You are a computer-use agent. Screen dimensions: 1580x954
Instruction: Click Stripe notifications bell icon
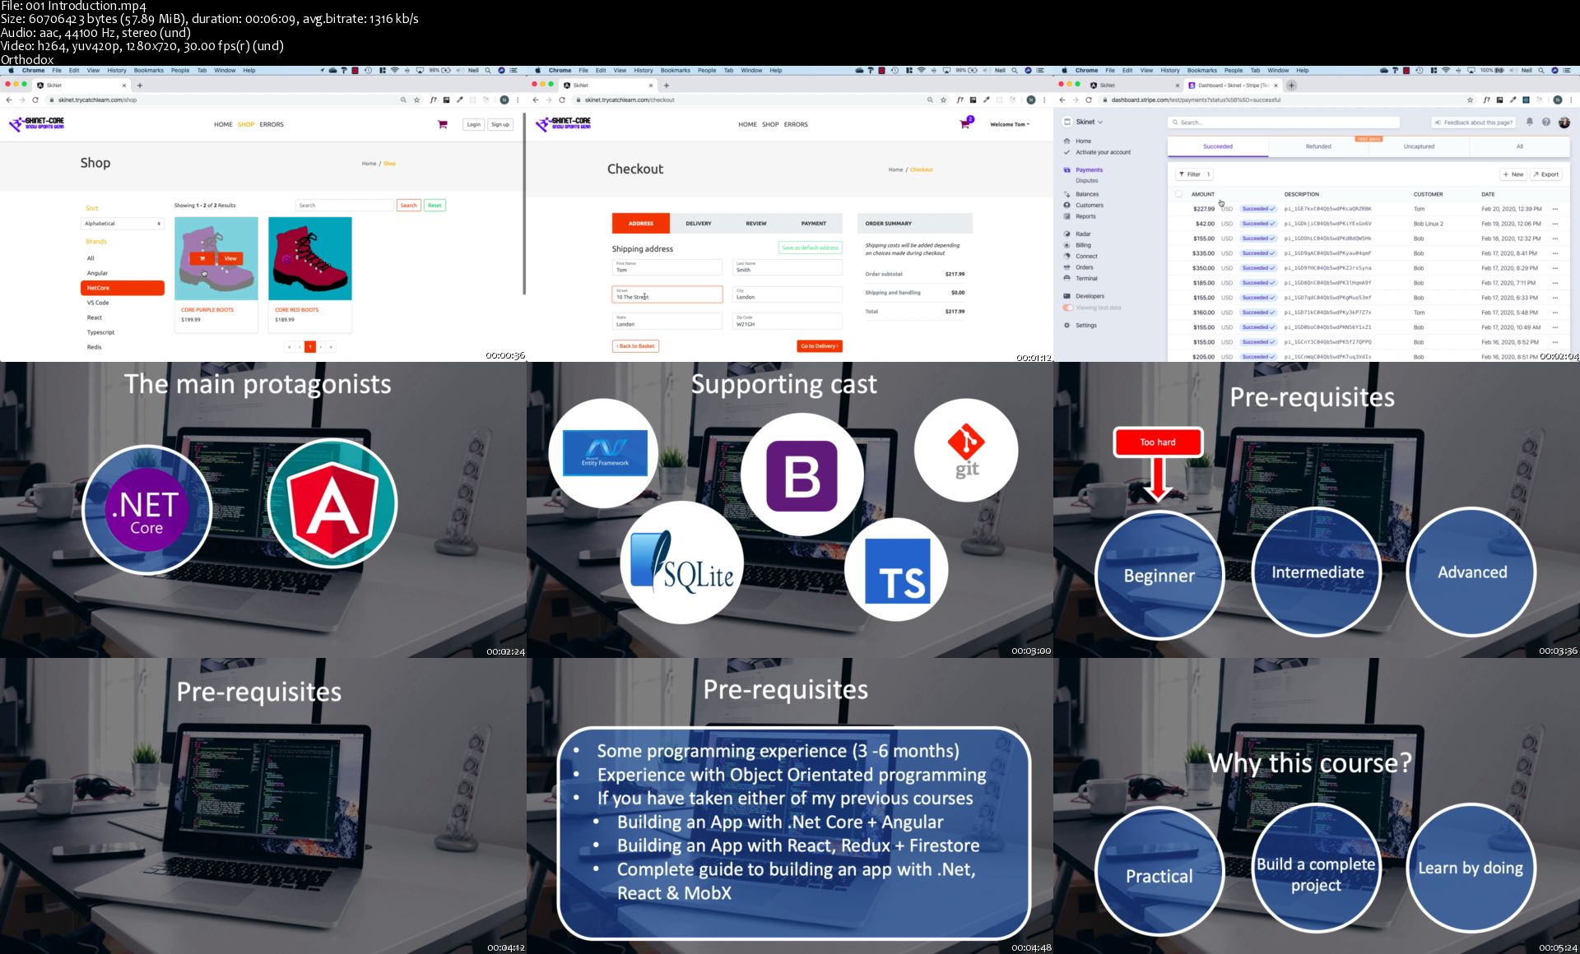point(1530,123)
